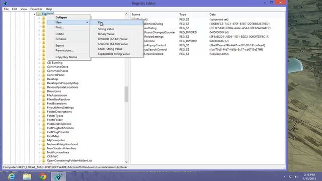
Task: Select the RequireAdmin data value
Action: click(219, 54)
